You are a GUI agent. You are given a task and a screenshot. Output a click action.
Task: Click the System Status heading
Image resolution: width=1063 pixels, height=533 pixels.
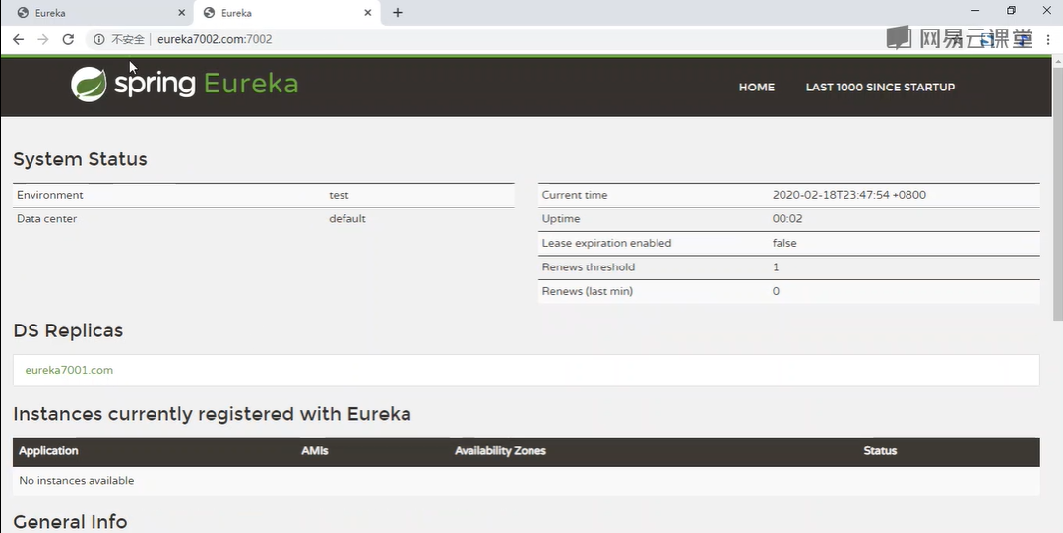pos(80,160)
